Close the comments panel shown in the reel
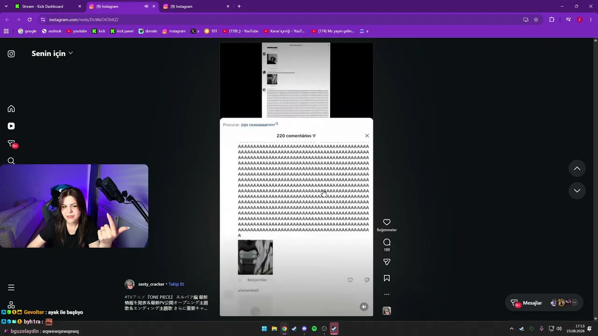Screen dimensions: 598x336 (367, 136)
